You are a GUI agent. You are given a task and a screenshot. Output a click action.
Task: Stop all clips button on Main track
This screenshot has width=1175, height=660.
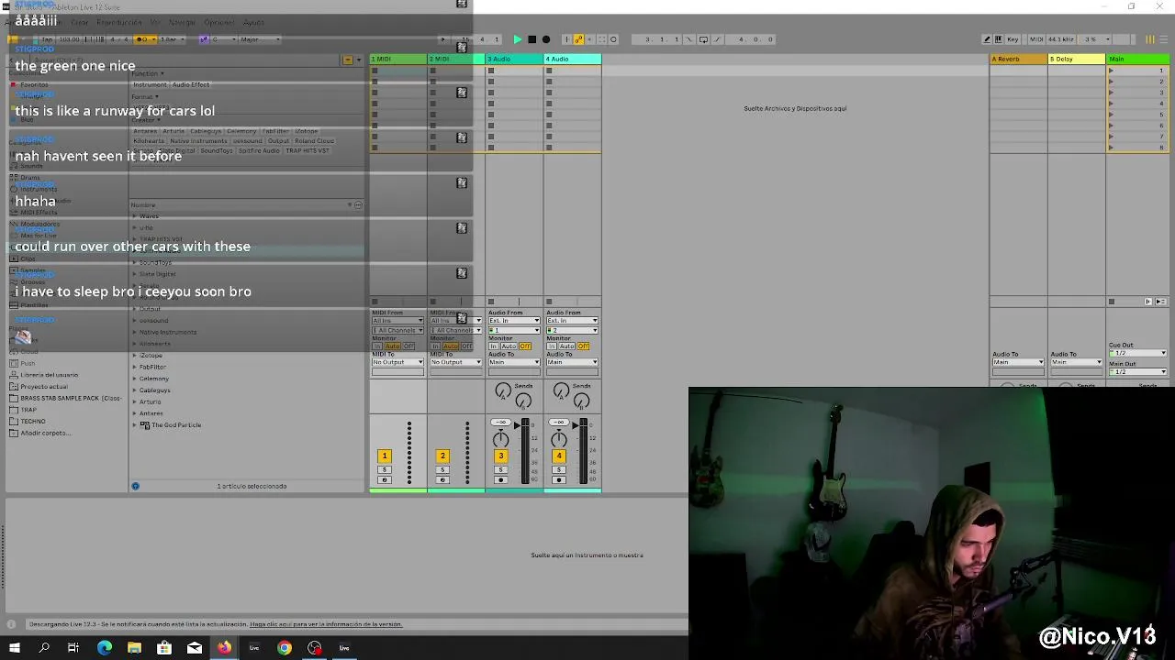pyautogui.click(x=1112, y=302)
